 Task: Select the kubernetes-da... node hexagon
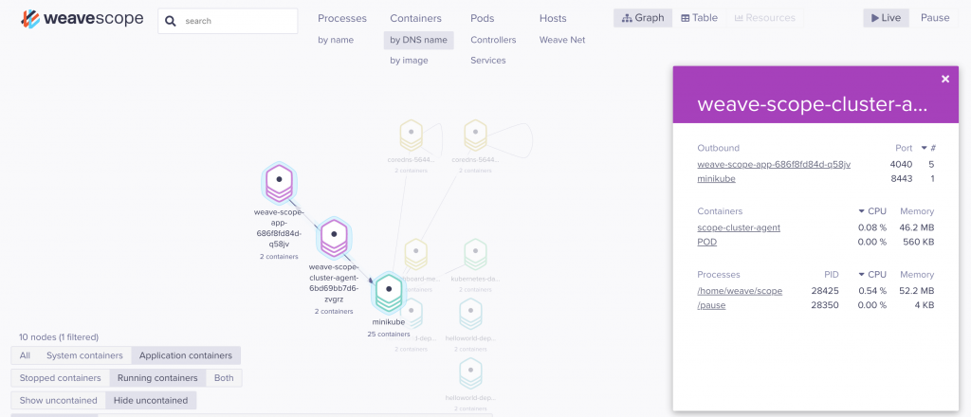[x=475, y=254]
